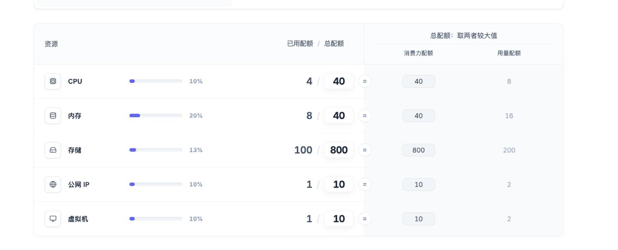
Task: Click the 虚拟机 resource name
Action: (78, 219)
